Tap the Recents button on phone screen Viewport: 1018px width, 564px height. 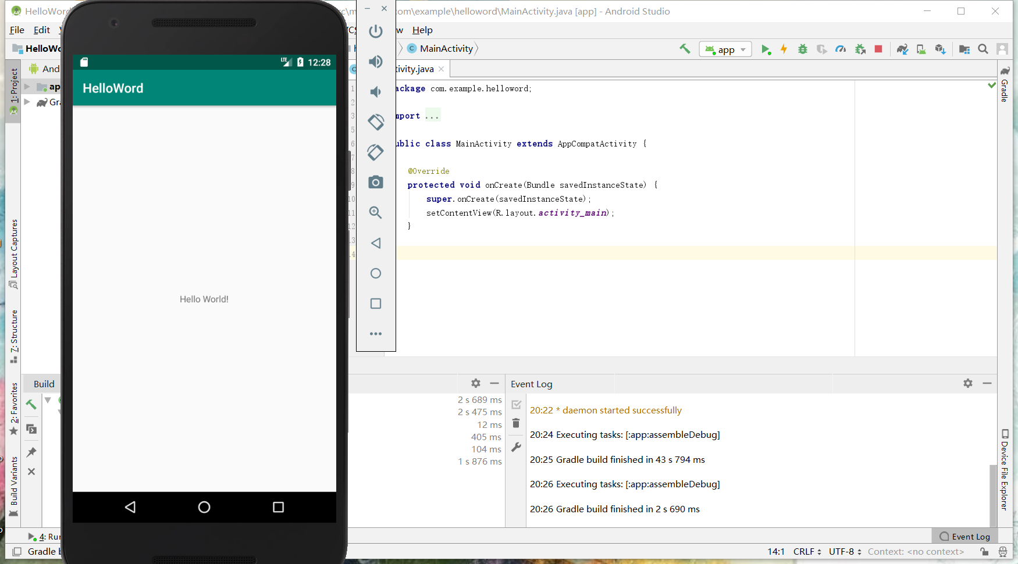tap(278, 508)
